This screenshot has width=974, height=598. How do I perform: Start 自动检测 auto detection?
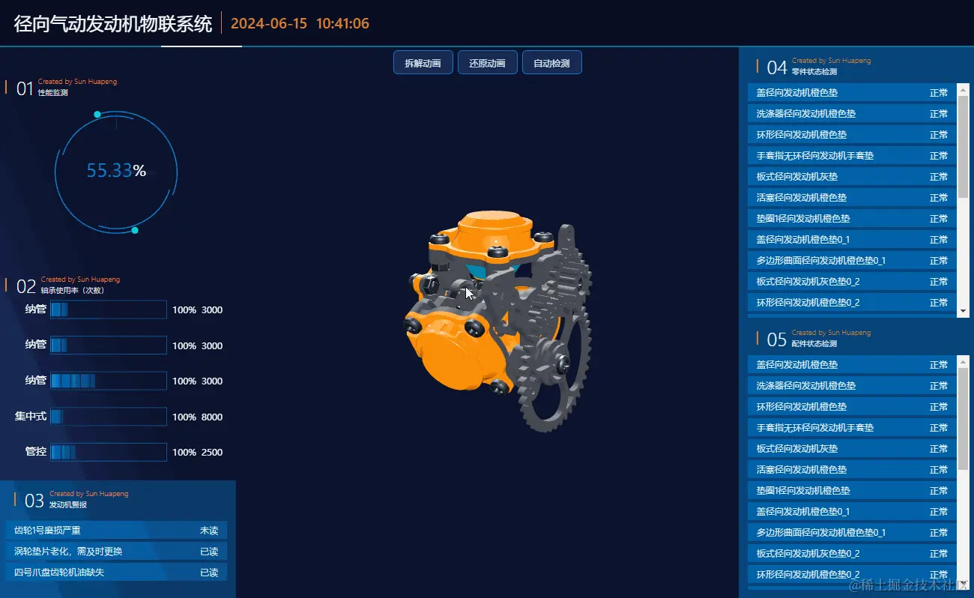[x=551, y=63]
